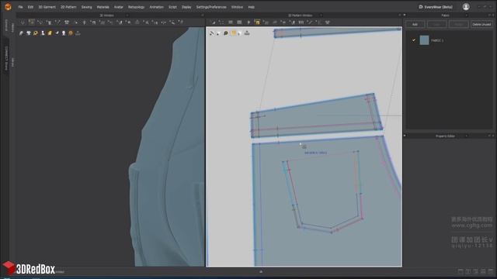This screenshot has height=279, width=497.
Task: Click the EveryWear (Beta) button
Action: (436, 7)
